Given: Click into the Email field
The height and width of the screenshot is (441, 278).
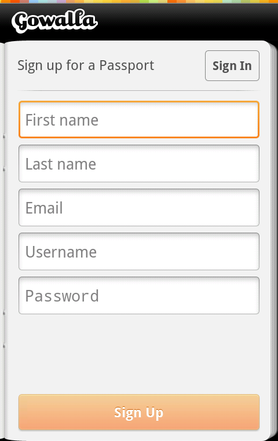Looking at the screenshot, I should coord(139,208).
